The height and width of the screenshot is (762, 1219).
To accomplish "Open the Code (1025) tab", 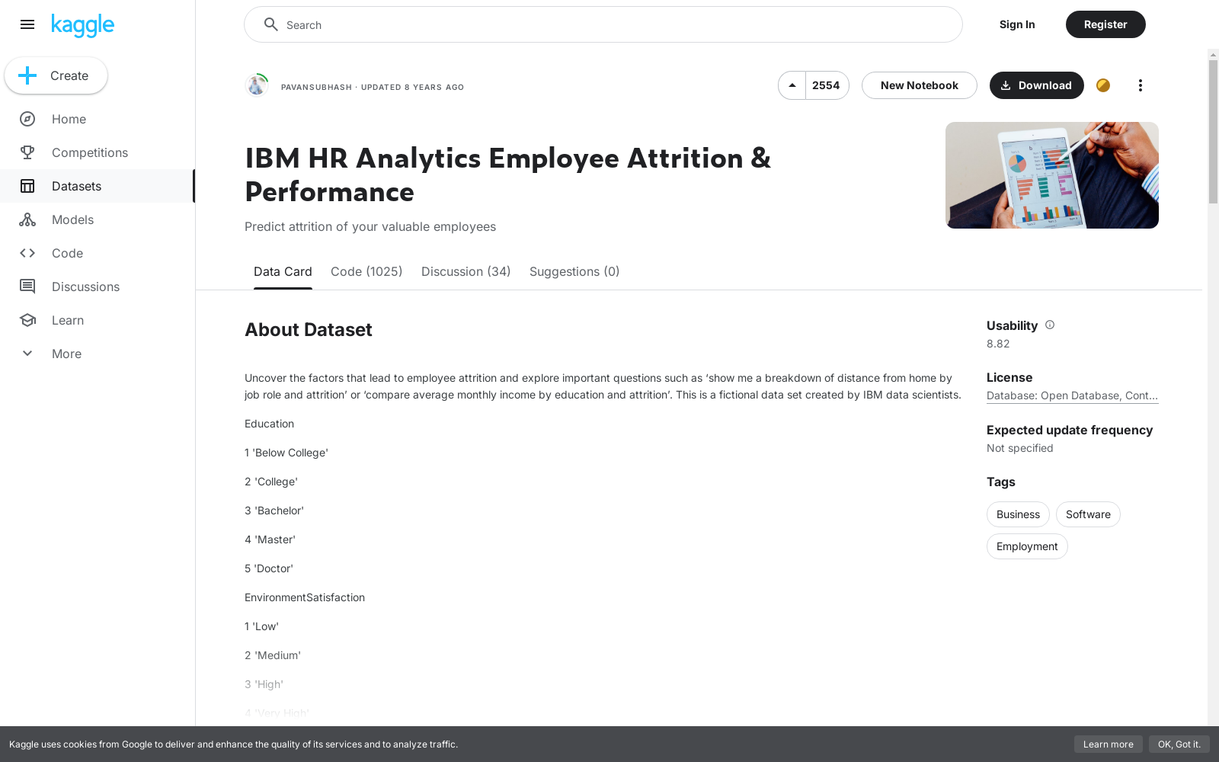I will pyautogui.click(x=366, y=271).
